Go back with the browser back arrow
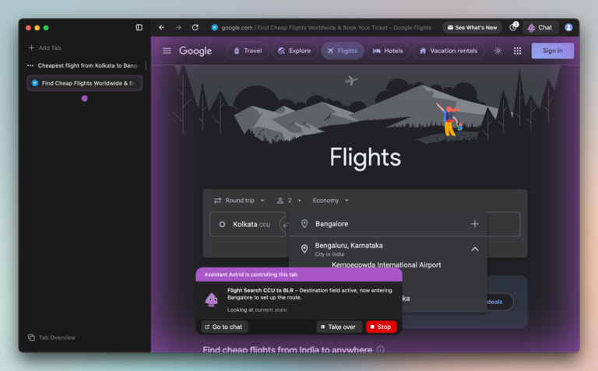 coord(162,27)
